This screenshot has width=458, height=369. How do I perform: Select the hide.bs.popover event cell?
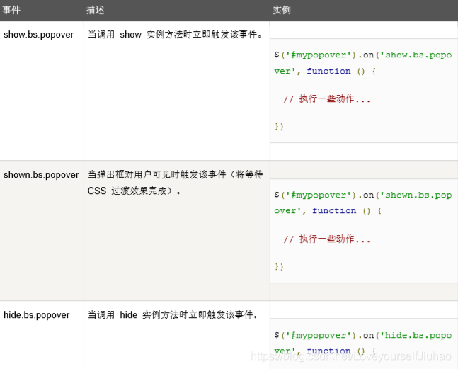tap(37, 315)
